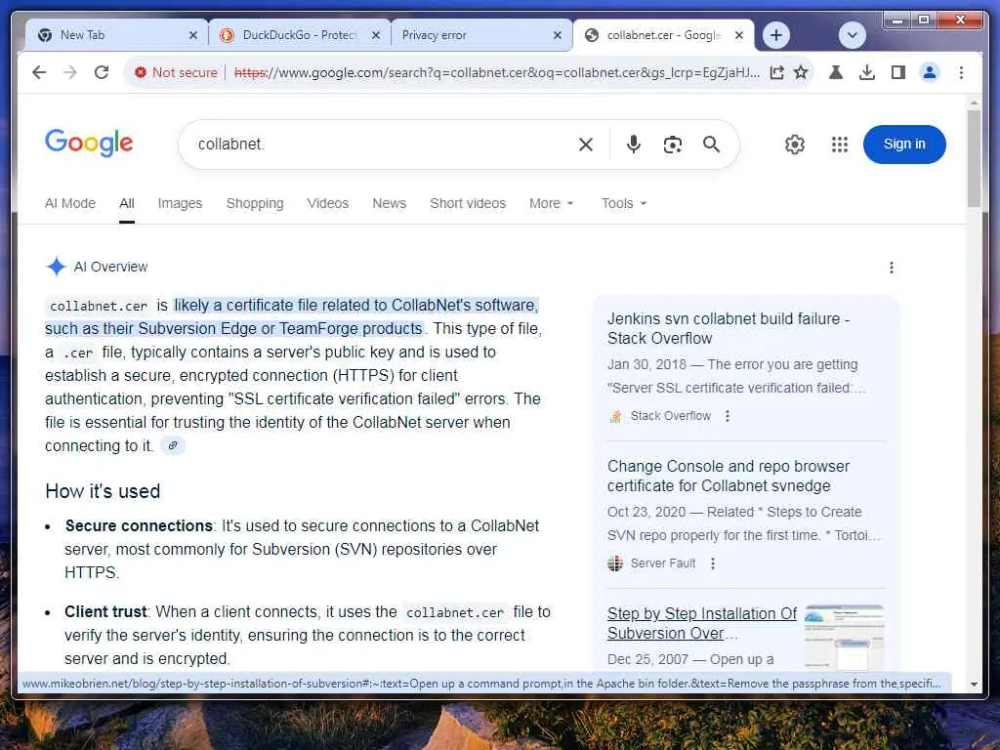Image resolution: width=1000 pixels, height=750 pixels.
Task: Toggle the browser side panel icon
Action: coord(898,72)
